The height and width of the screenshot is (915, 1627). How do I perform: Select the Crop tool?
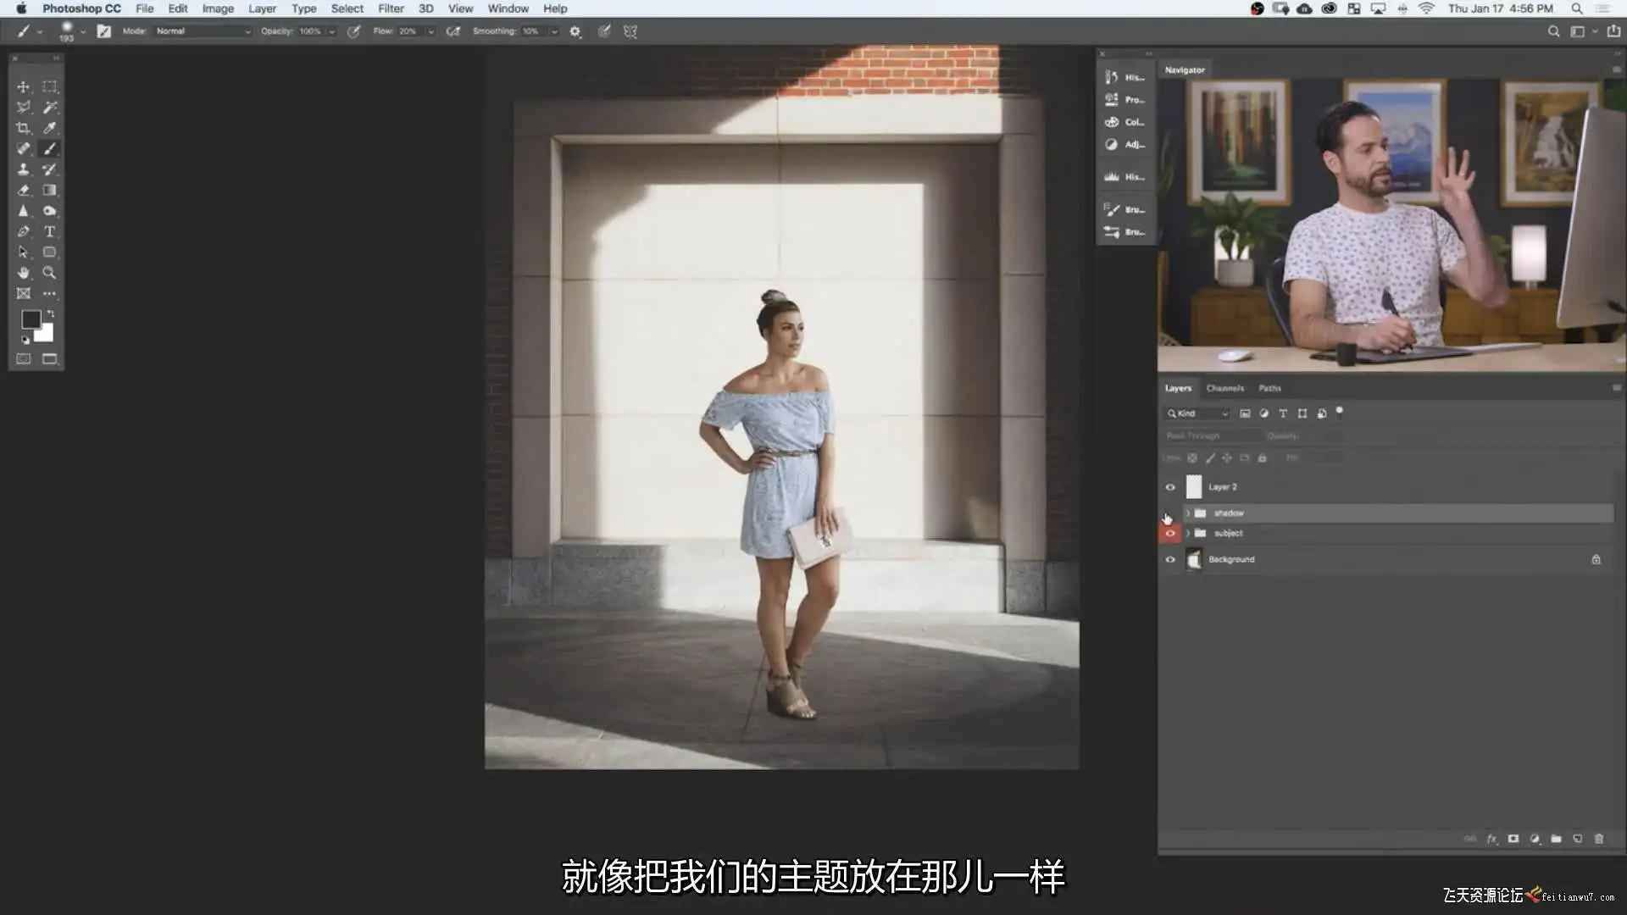(23, 128)
